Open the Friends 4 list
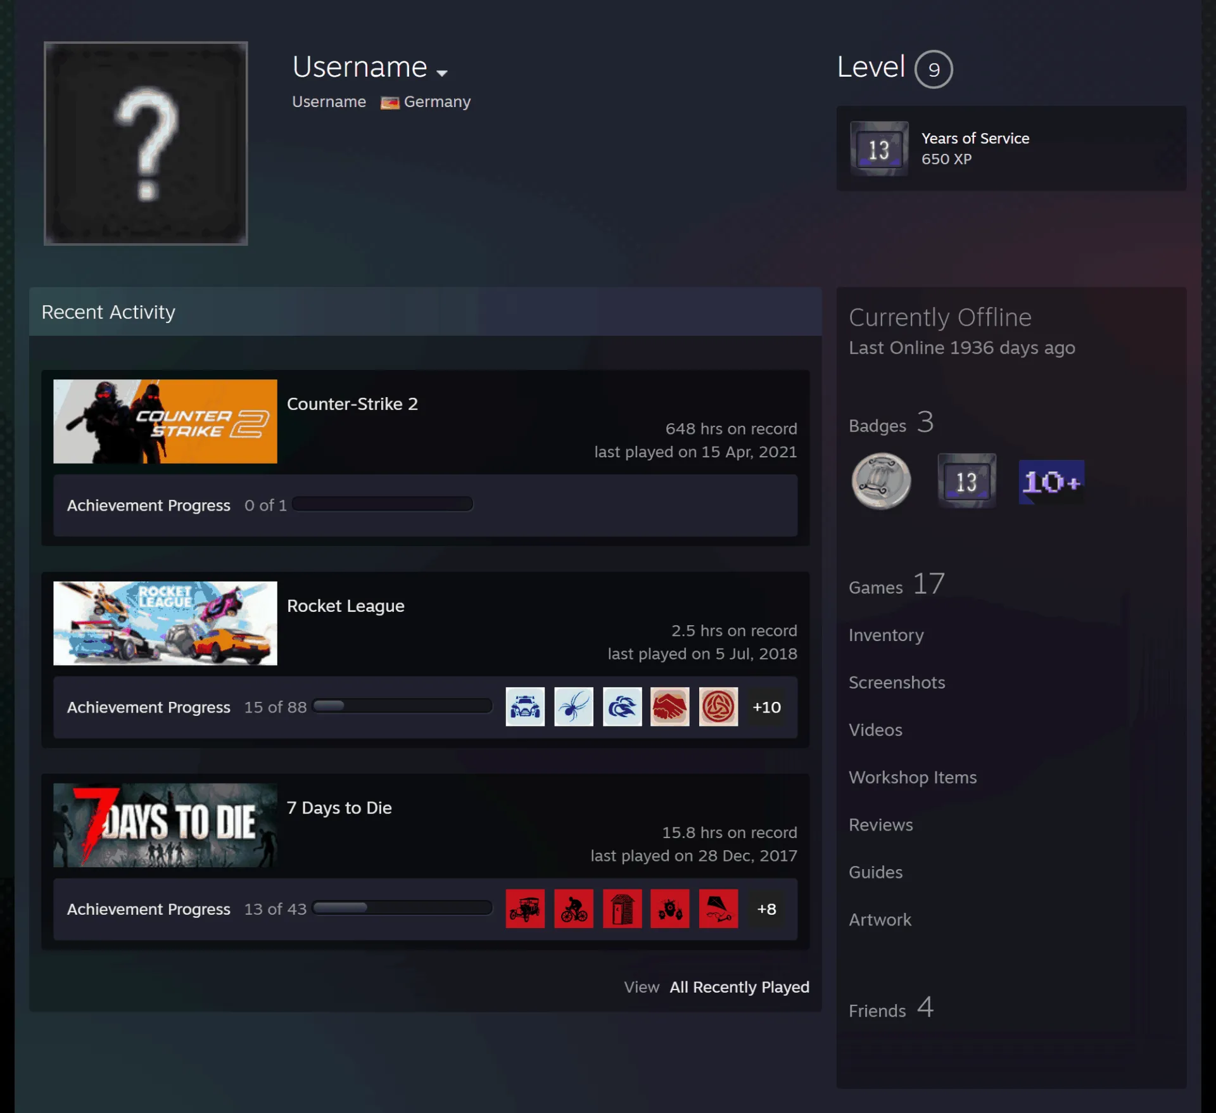This screenshot has width=1216, height=1113. coord(891,1008)
